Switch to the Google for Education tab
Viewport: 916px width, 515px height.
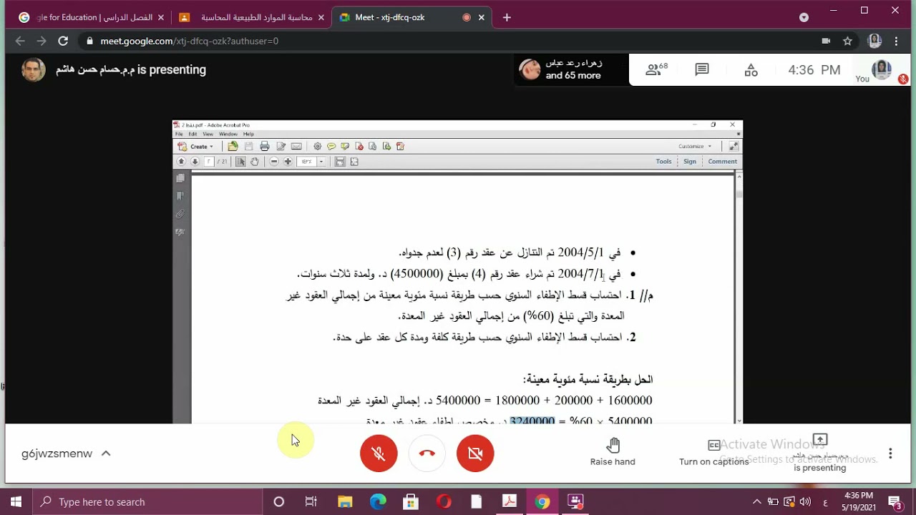(91, 17)
